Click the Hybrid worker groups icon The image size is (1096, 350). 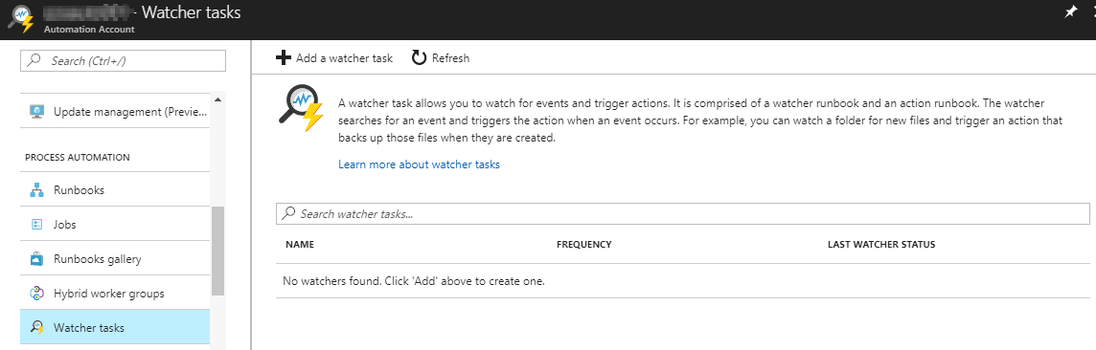pyautogui.click(x=37, y=294)
